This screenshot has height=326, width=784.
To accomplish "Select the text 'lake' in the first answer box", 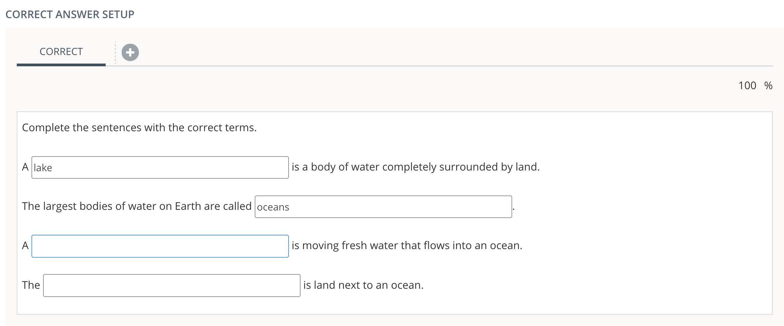I will pyautogui.click(x=43, y=167).
